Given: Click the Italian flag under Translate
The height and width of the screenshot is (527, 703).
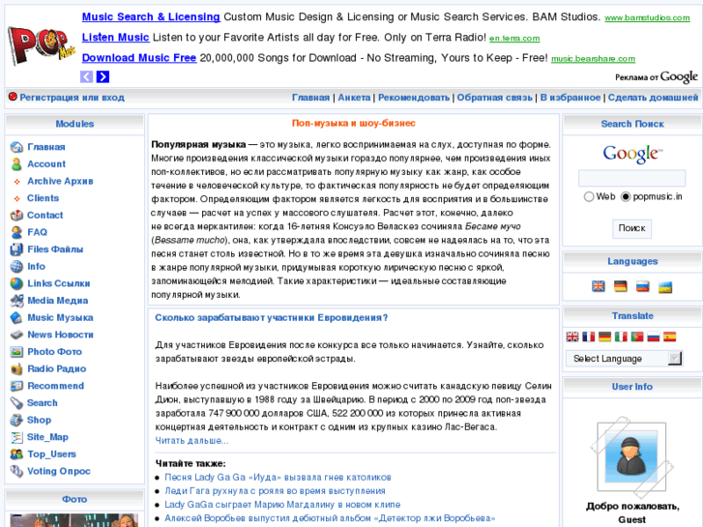Looking at the screenshot, I should click(x=621, y=337).
